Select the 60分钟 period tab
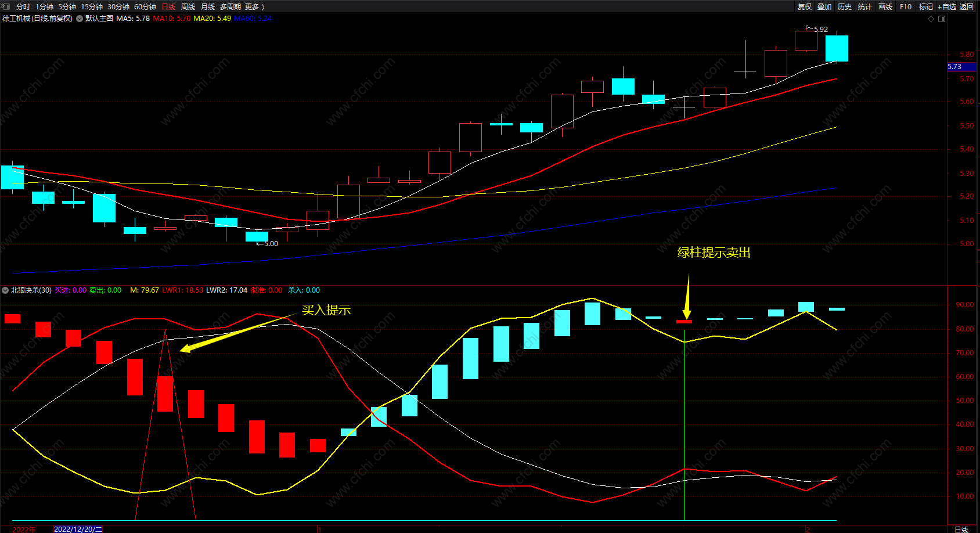This screenshot has width=980, height=533. tap(145, 7)
